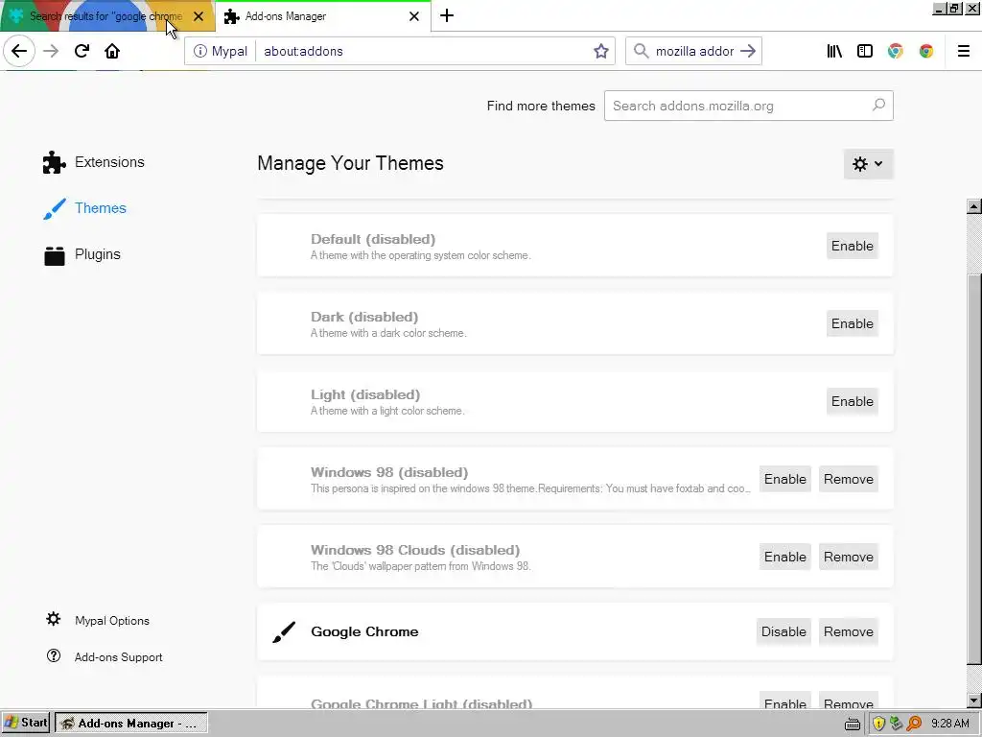Click Add-ons Manager taskbar button
The height and width of the screenshot is (737, 982).
(130, 724)
